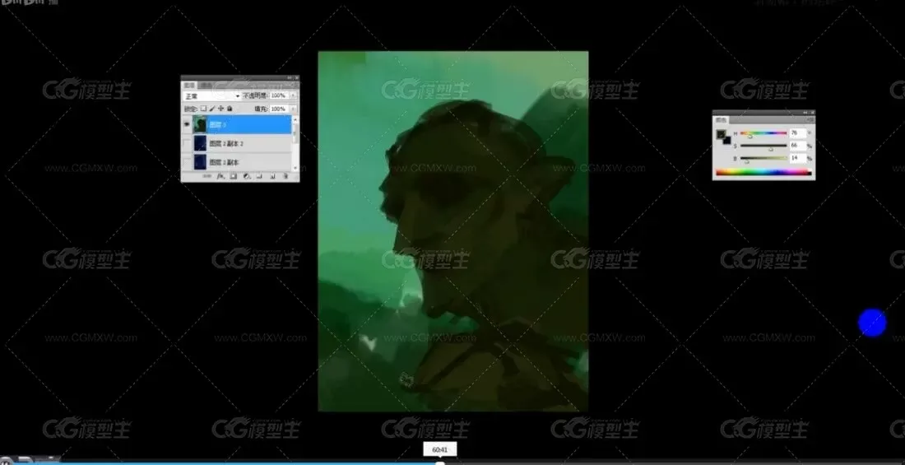Screen dimensions: 905x465
Task: Open the fill 填充 slider arrow
Action: [x=293, y=109]
